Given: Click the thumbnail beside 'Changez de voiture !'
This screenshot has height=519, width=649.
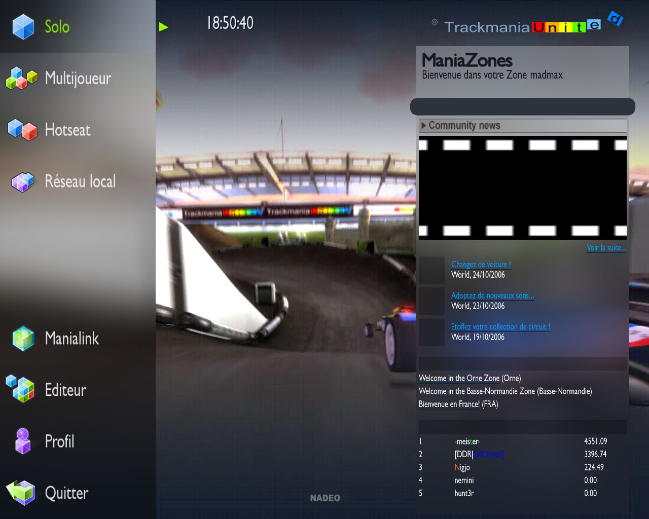Looking at the screenshot, I should tap(431, 270).
